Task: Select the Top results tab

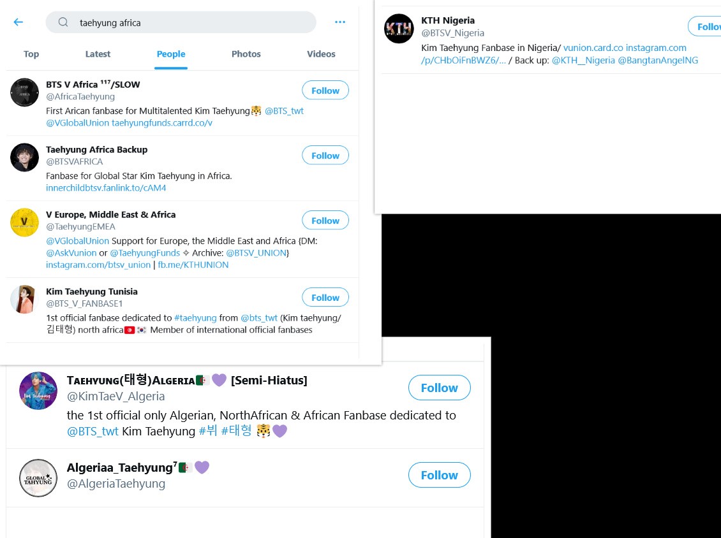Action: coord(31,54)
